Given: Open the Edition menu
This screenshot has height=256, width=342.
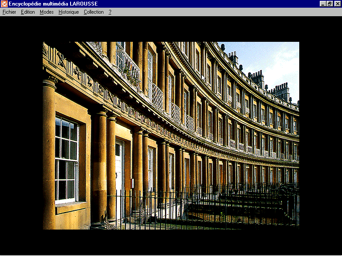Looking at the screenshot, I should 28,12.
